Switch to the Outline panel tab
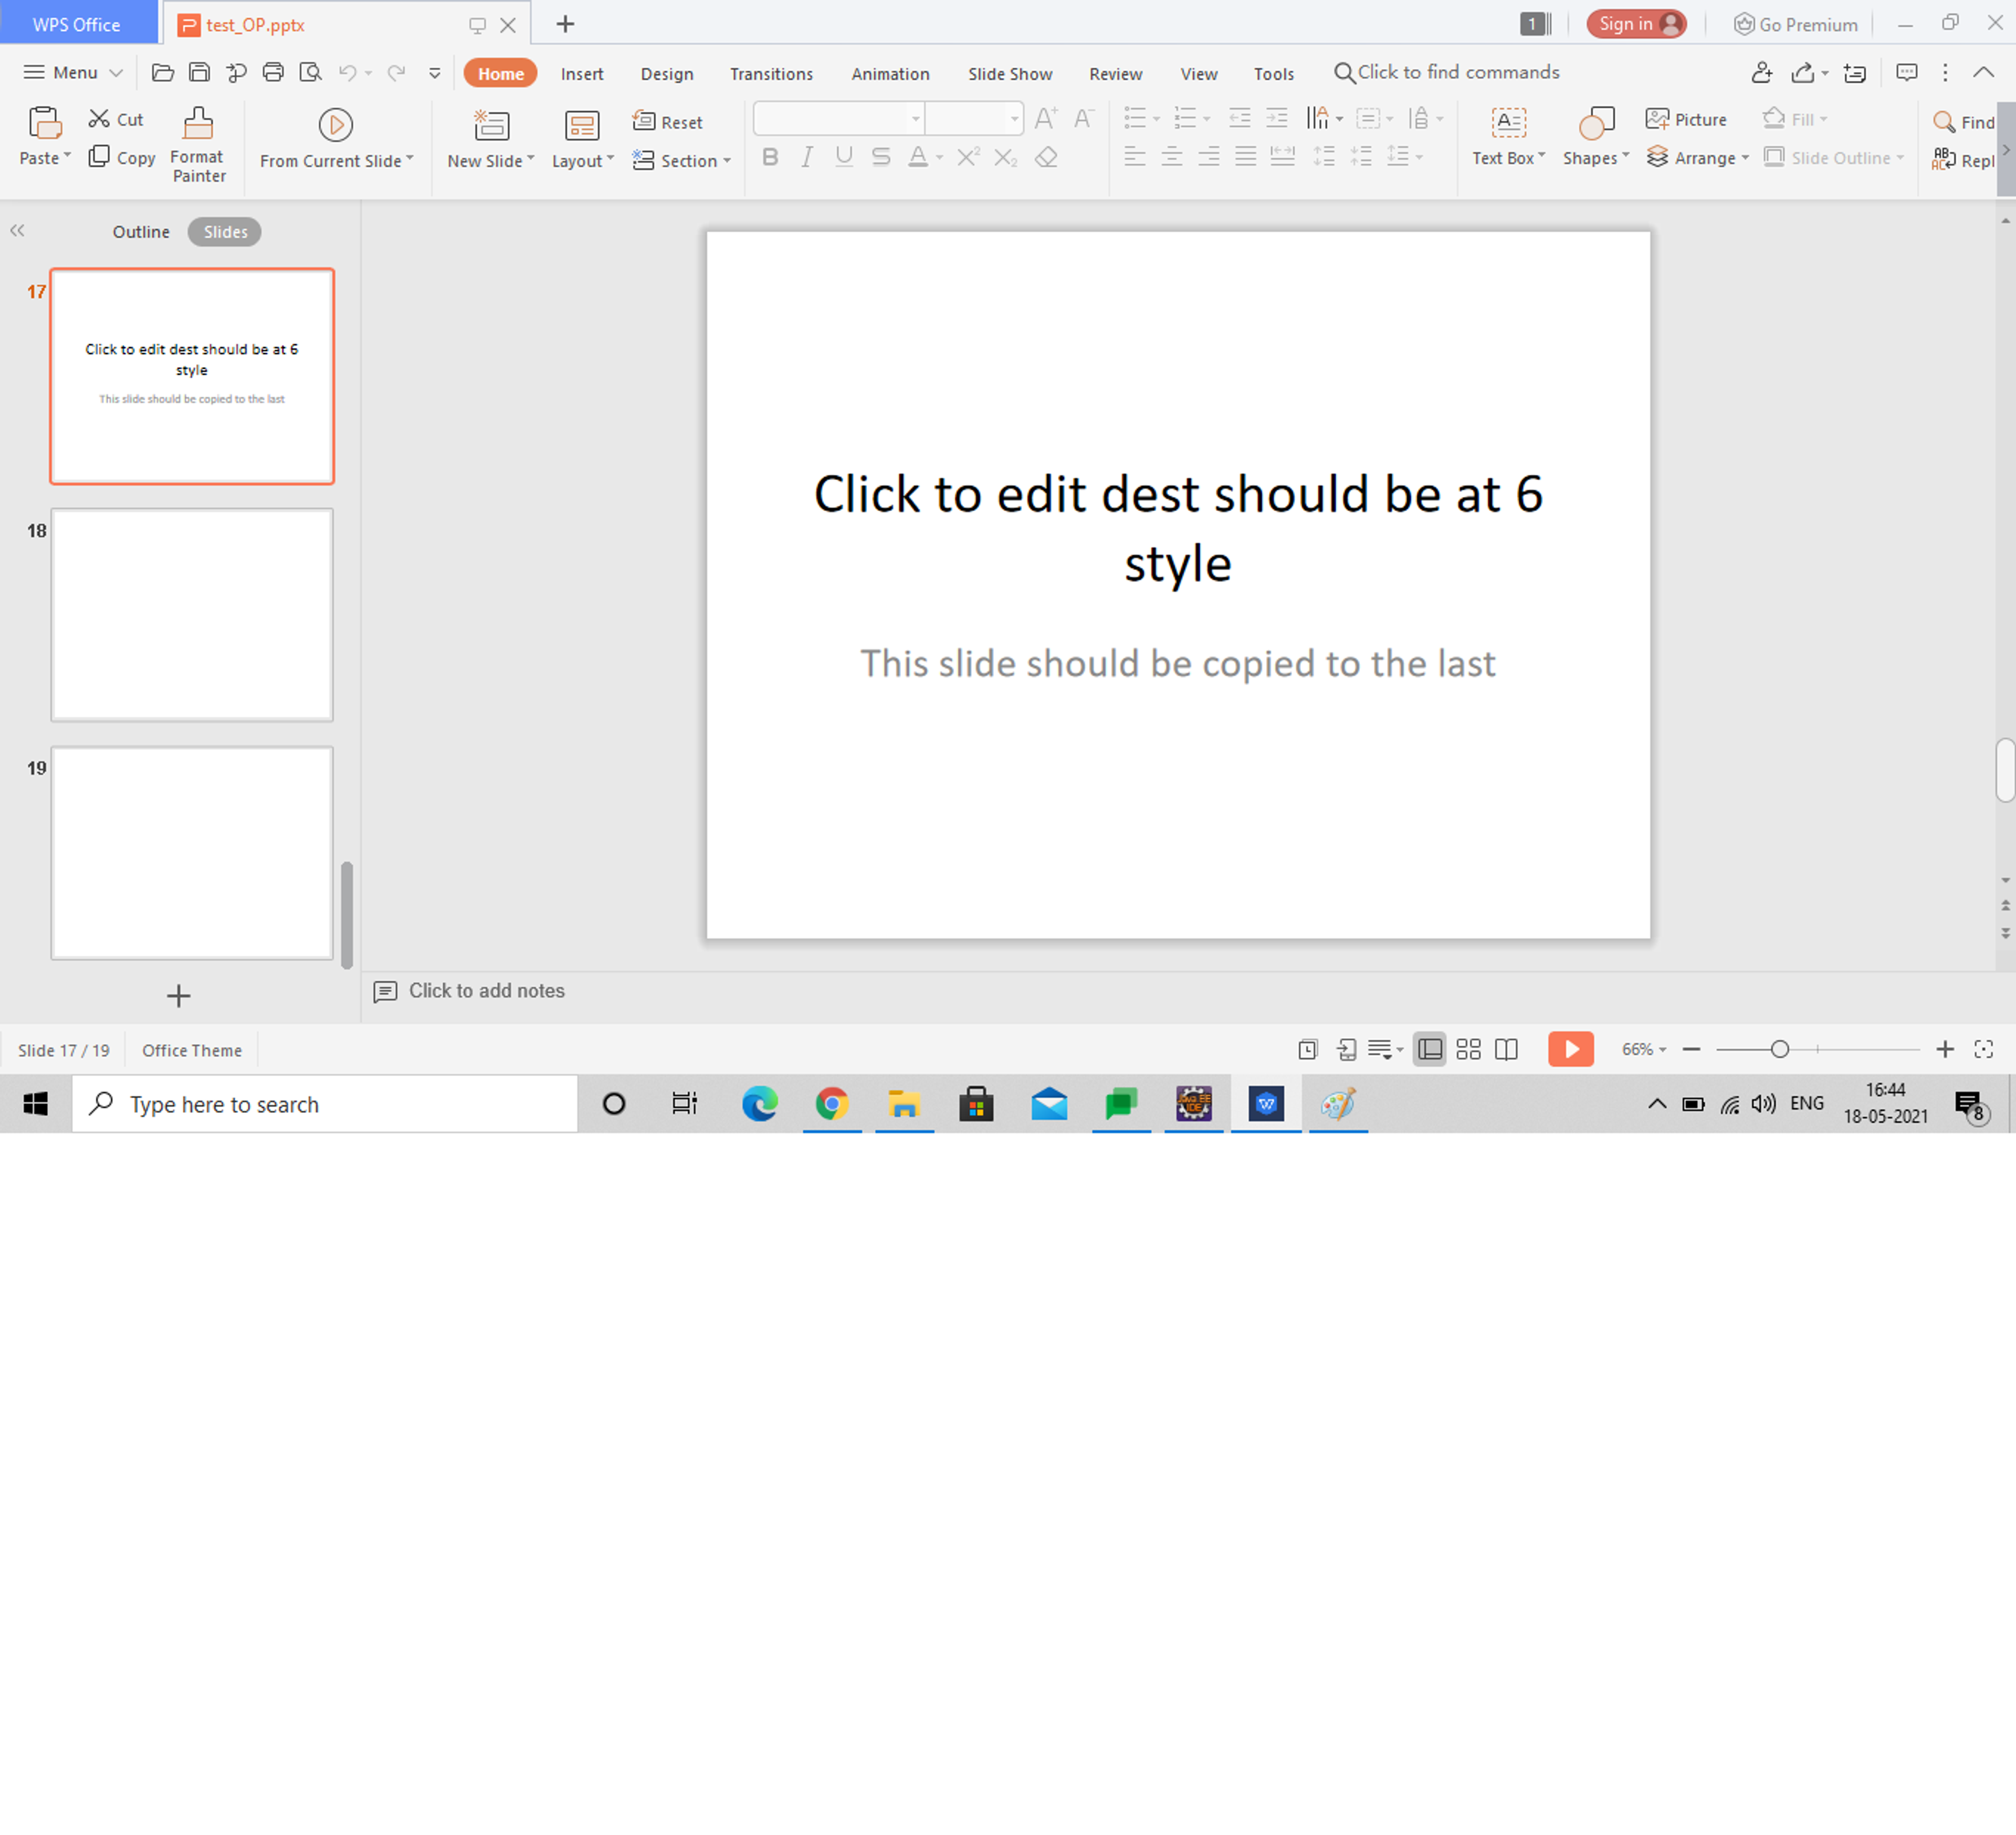The height and width of the screenshot is (1835, 2016). 141,231
